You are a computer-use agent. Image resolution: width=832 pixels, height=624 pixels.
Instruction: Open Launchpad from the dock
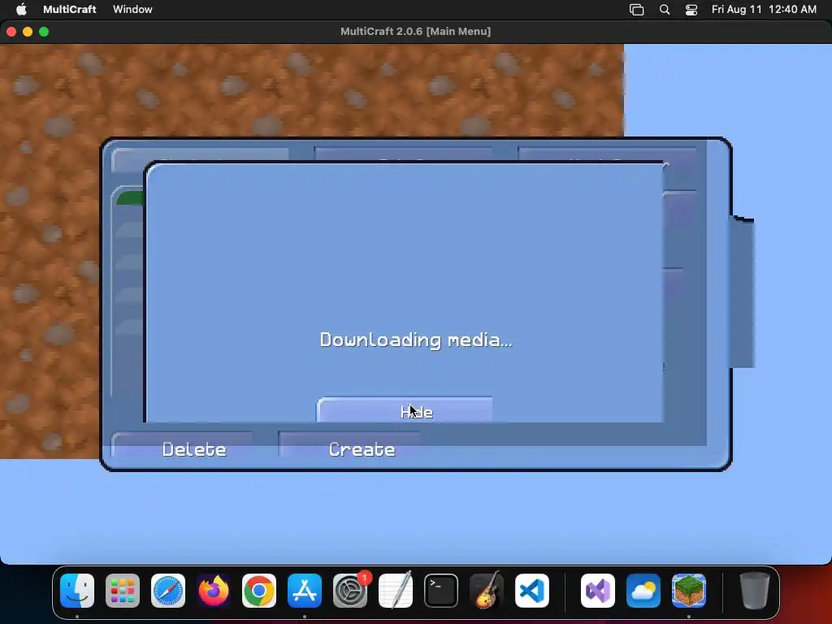click(x=123, y=591)
